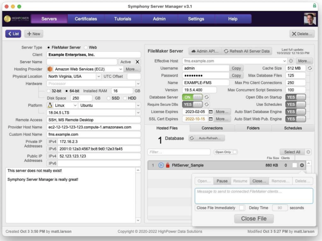Screen dimensions: 322x241
Task: Expand the Hosting Provider dropdown
Action: pyautogui.click(x=120, y=69)
